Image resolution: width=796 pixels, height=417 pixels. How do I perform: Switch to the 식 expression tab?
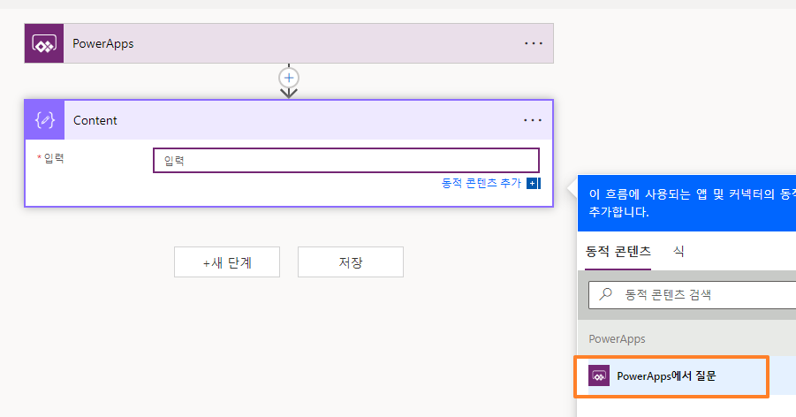click(x=678, y=252)
